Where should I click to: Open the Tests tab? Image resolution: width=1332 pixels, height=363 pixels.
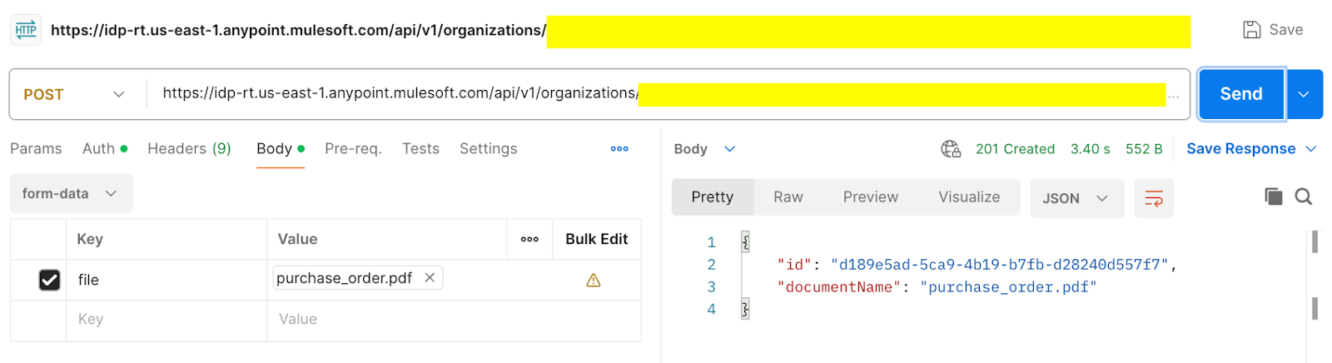click(420, 148)
